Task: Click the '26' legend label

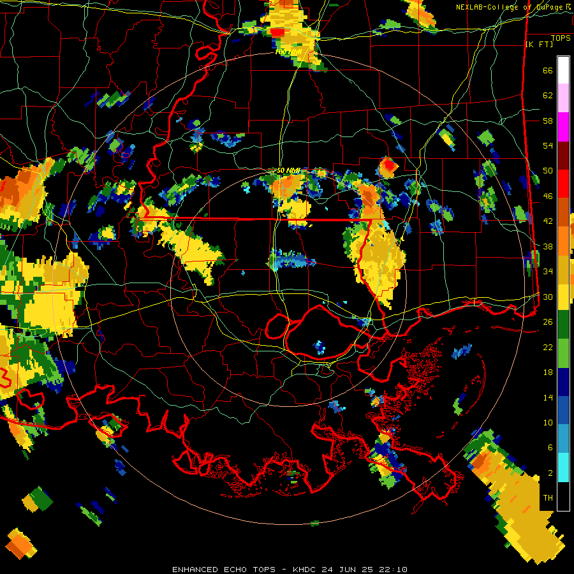Action: click(548, 322)
